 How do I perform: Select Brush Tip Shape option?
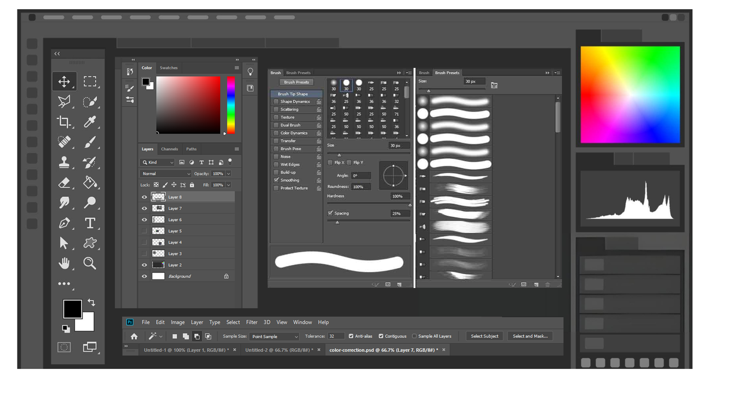296,94
